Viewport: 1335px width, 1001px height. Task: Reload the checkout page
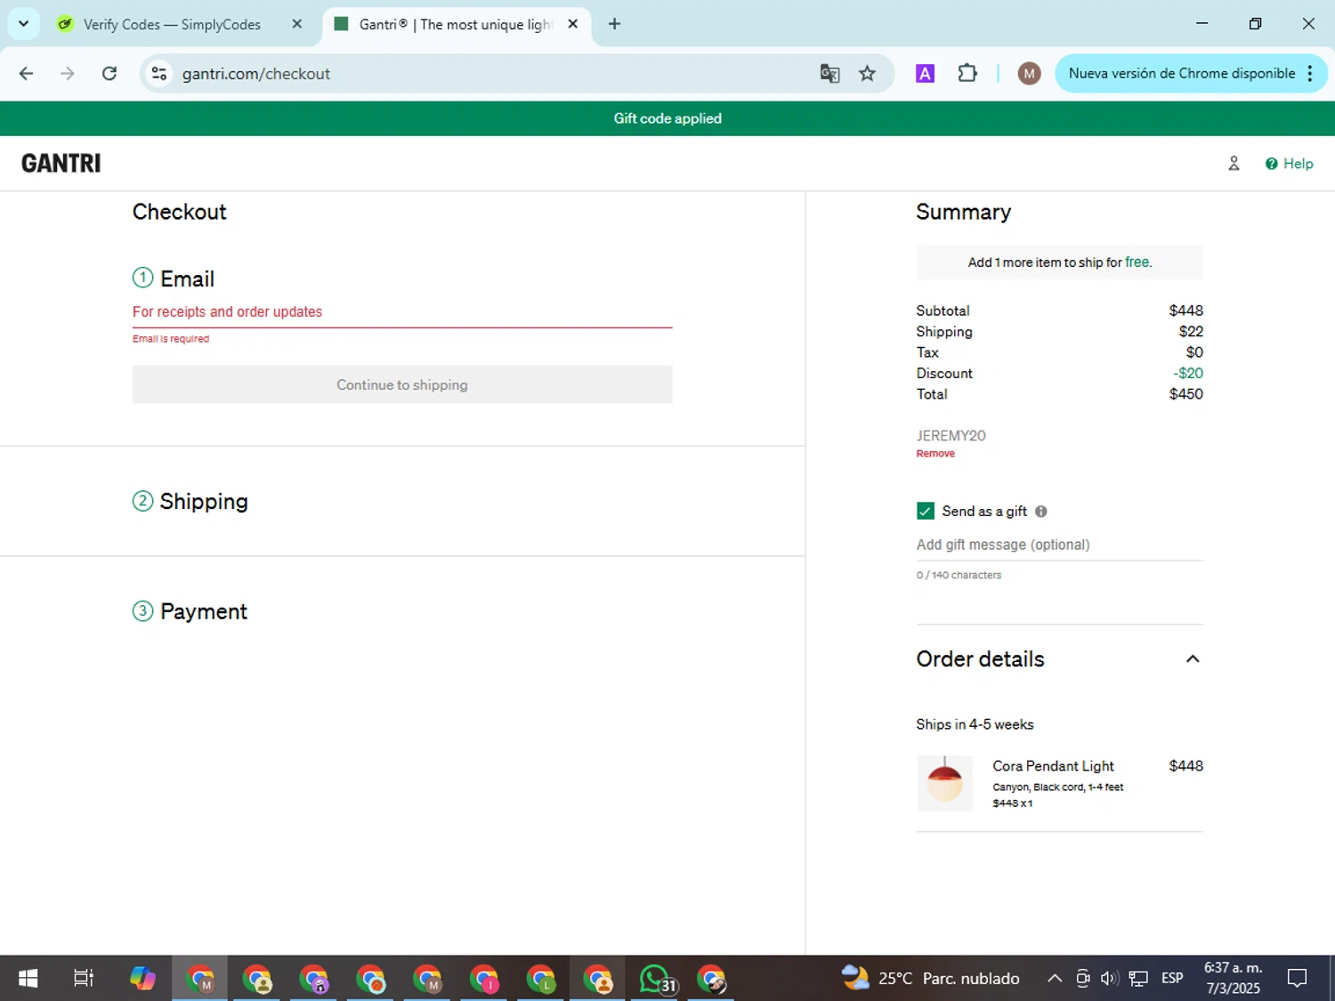(x=109, y=74)
